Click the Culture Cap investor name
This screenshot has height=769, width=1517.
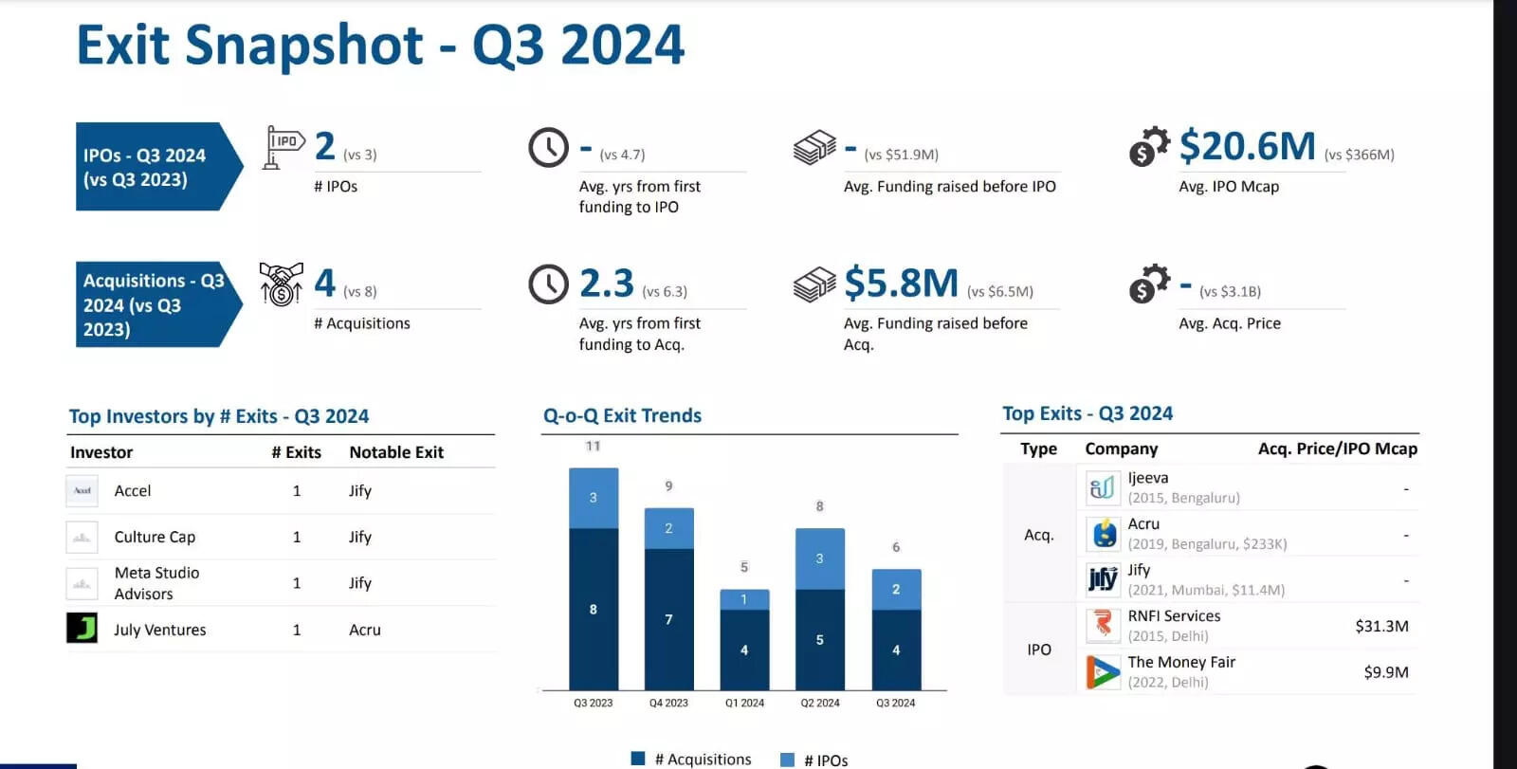[x=155, y=537]
